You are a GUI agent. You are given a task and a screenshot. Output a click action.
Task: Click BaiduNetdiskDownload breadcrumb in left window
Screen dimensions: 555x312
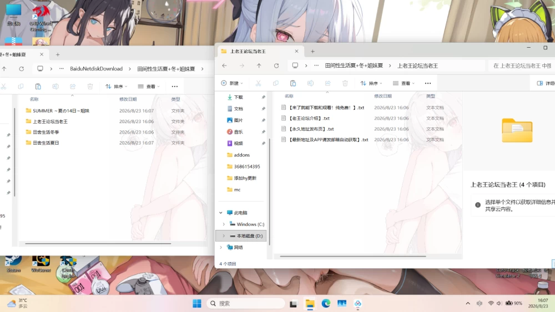pyautogui.click(x=96, y=69)
